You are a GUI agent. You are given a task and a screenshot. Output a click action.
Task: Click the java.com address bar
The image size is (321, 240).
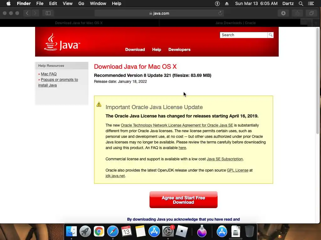tap(159, 13)
